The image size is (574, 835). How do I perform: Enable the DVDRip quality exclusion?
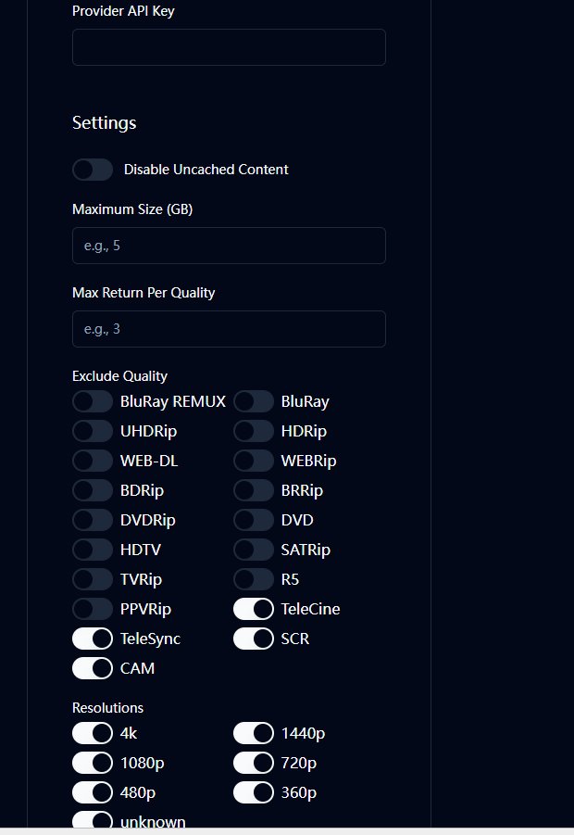click(92, 520)
